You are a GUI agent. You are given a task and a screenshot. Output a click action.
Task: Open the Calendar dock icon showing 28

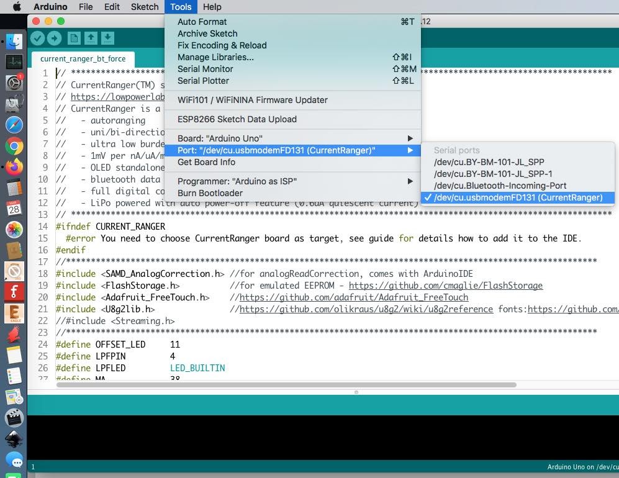point(14,209)
